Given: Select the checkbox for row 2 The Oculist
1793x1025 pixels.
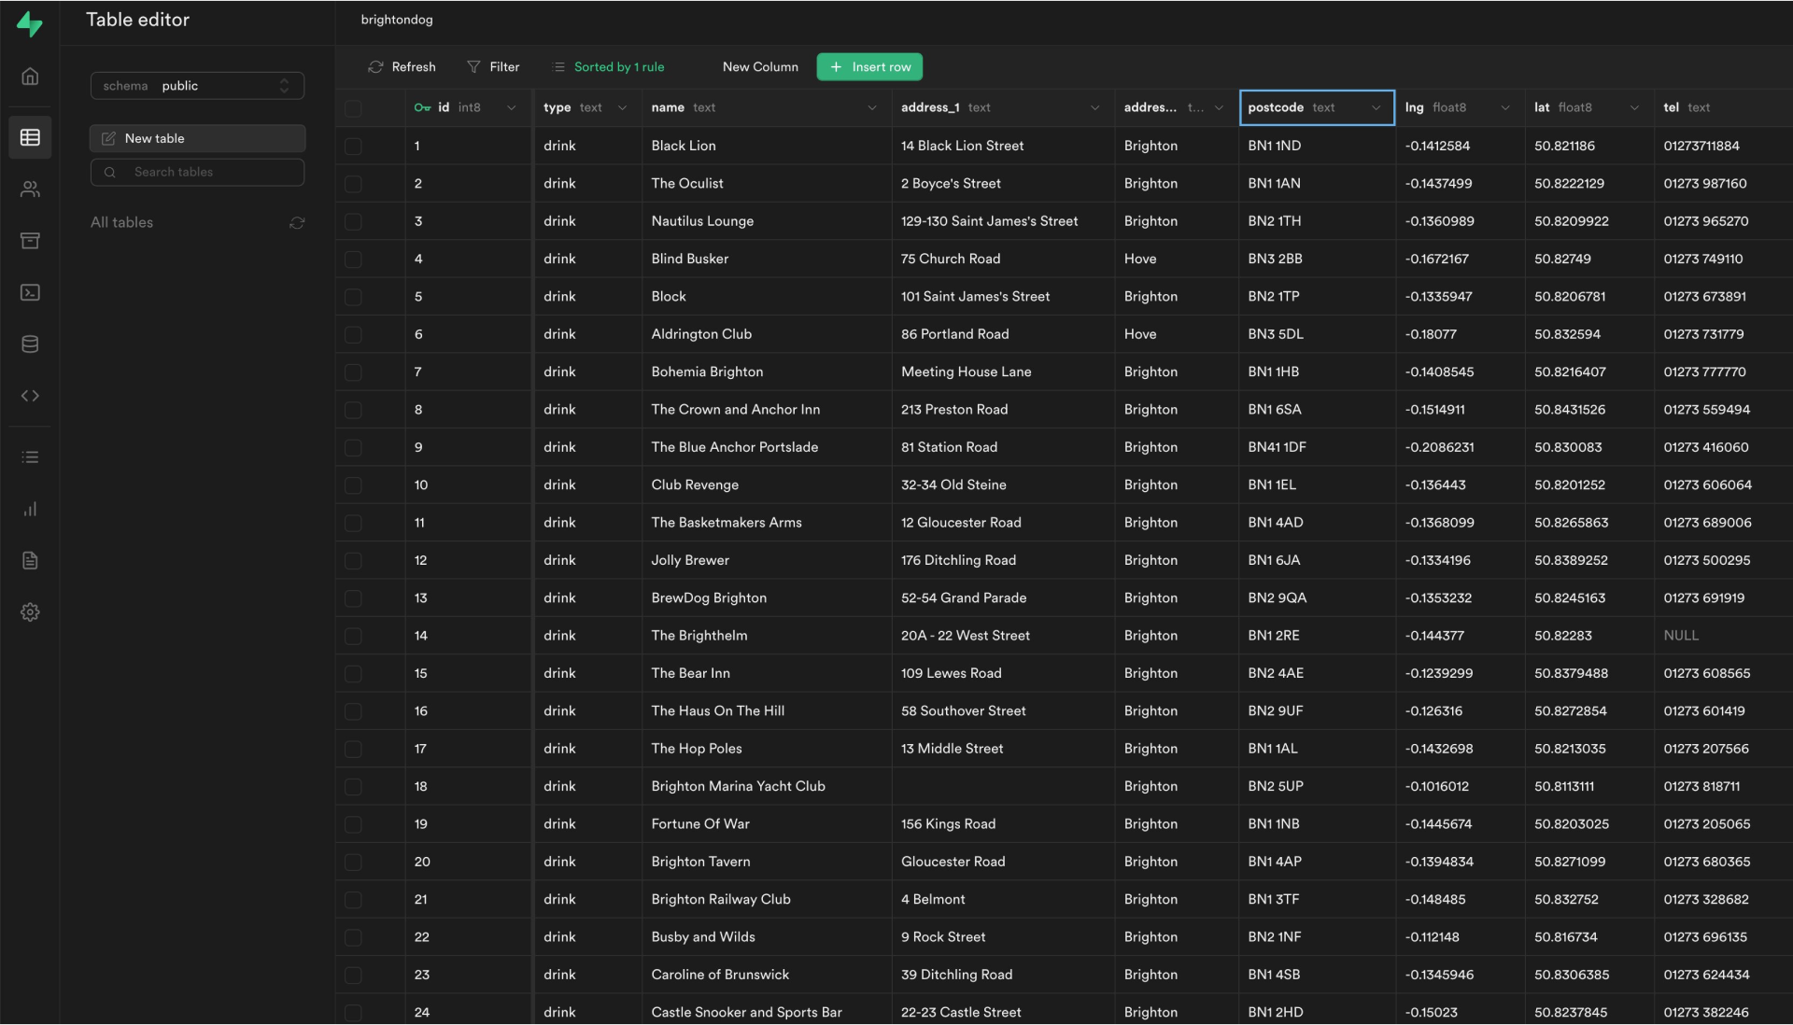Looking at the screenshot, I should point(353,184).
